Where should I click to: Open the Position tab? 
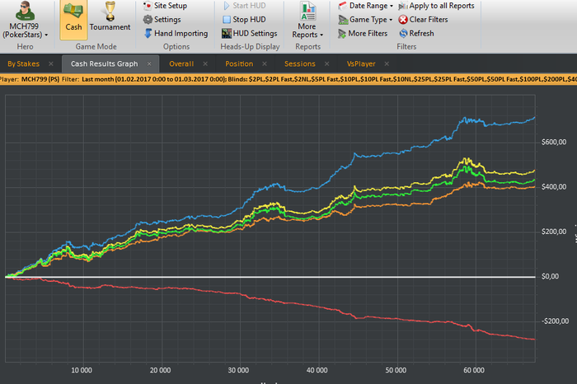point(239,64)
